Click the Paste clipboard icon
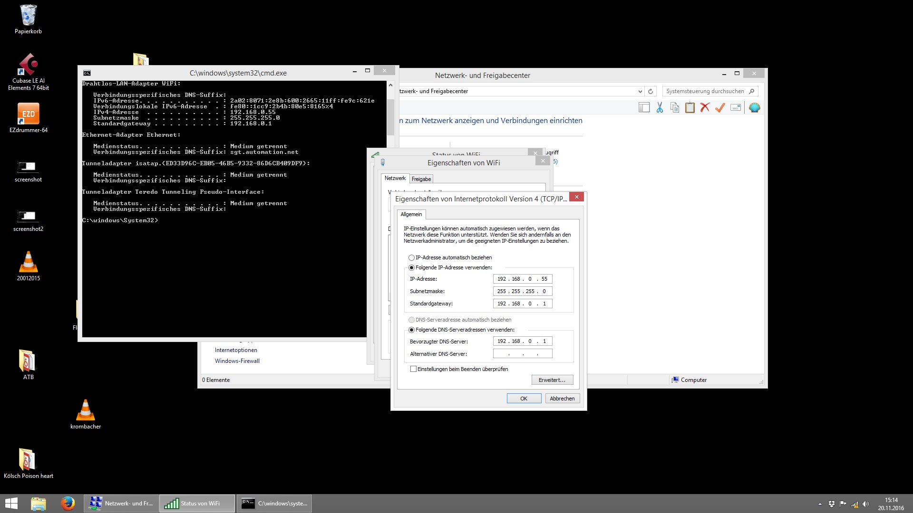Viewport: 913px width, 513px height. click(690, 108)
